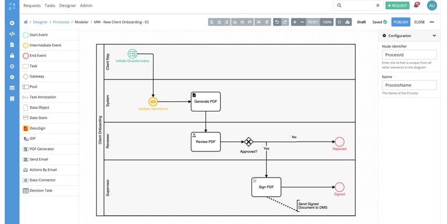
Task: Select the PDF Generator palette item
Action: (x=49, y=149)
